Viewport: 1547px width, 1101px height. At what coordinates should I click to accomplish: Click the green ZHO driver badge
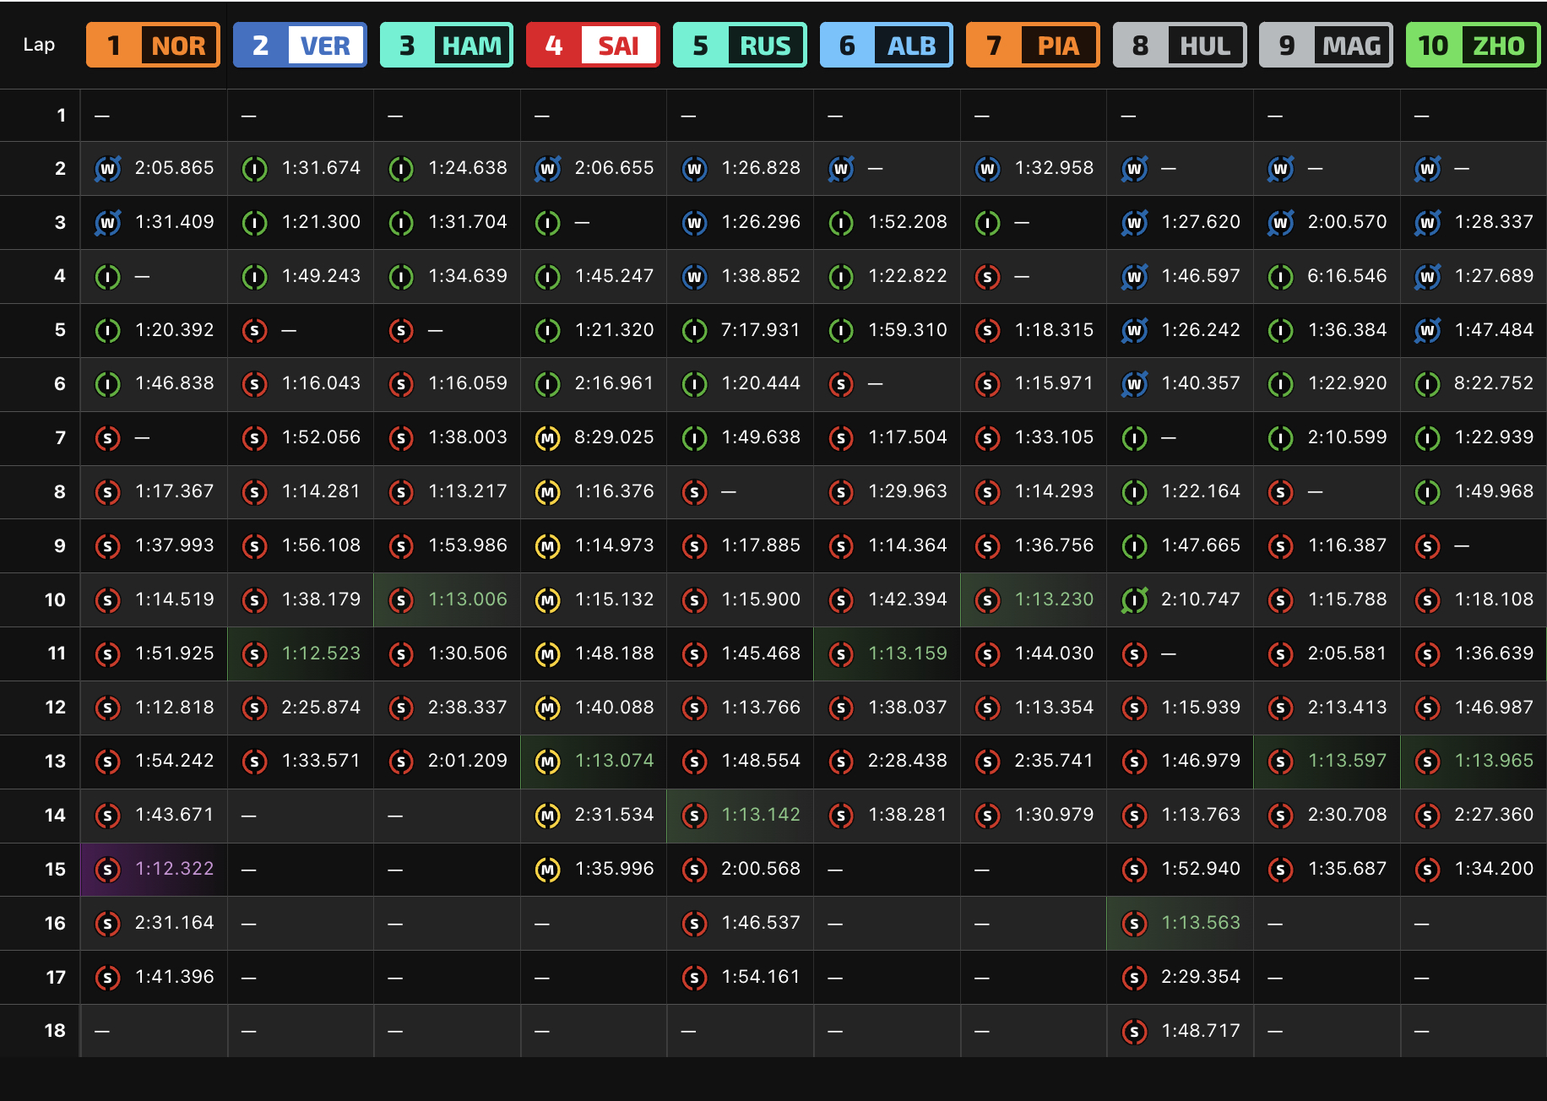click(x=1473, y=46)
